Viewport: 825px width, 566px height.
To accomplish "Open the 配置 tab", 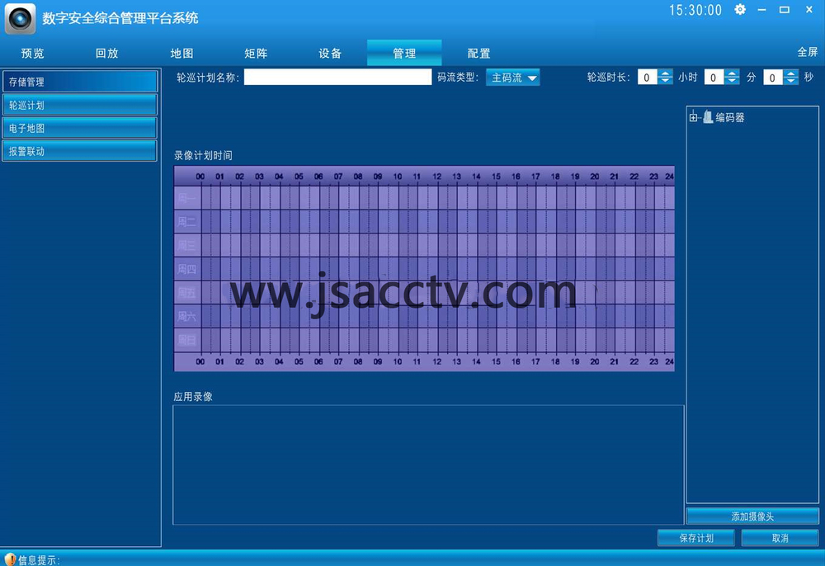I will (478, 53).
